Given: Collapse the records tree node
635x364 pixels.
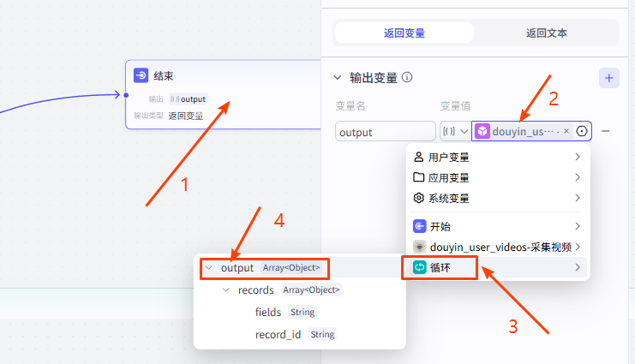Looking at the screenshot, I should (226, 289).
